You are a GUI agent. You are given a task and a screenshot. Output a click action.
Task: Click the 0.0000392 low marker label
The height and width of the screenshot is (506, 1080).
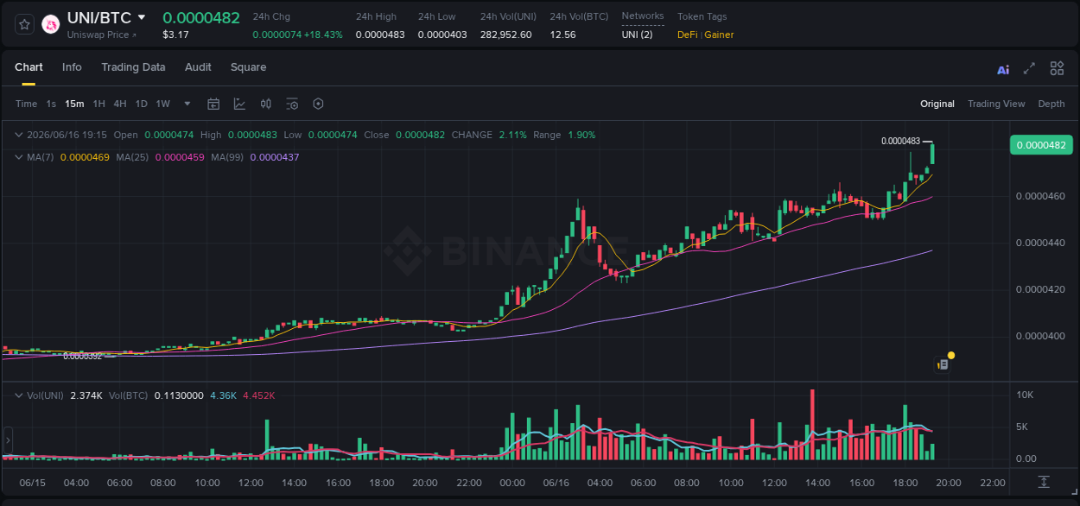point(82,356)
